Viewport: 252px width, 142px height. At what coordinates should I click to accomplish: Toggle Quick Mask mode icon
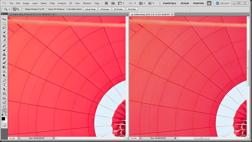pos(4,125)
